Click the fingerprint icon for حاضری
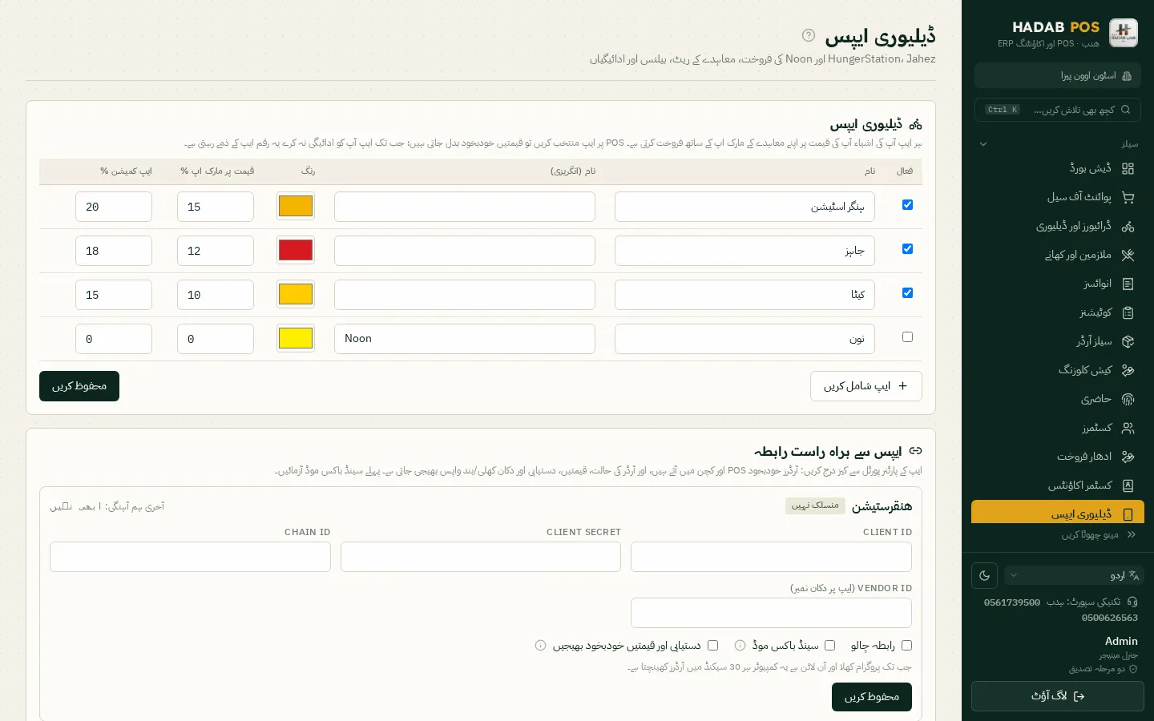 [1128, 399]
